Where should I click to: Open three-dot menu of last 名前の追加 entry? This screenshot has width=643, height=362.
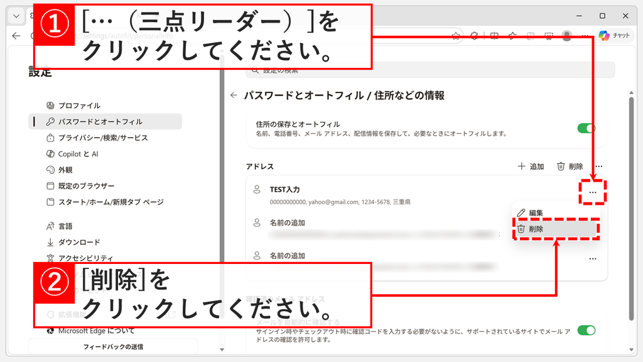pyautogui.click(x=593, y=258)
